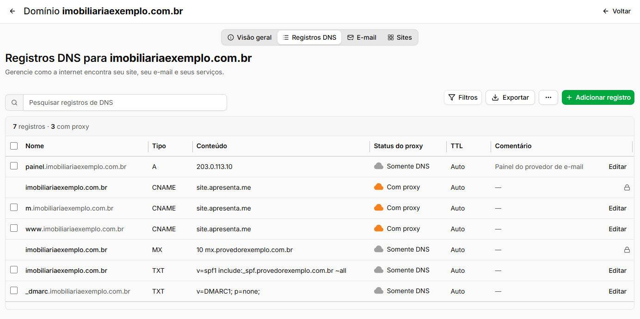Open the Filtros button

[463, 97]
